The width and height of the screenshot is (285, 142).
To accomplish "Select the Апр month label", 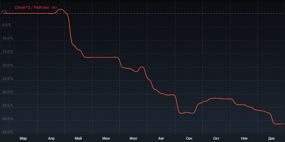I will point(51,138).
